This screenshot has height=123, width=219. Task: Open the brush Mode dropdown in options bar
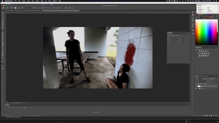pyautogui.click(x=26, y=8)
